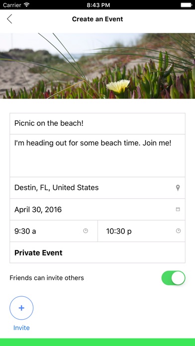Screen dimensions: 195x346
Task: Open the Private Event selector
Action: tap(97, 253)
